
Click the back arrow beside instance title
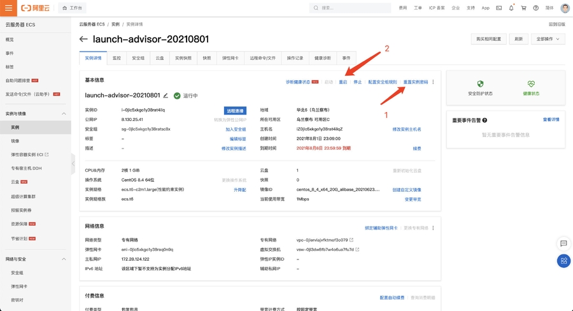click(x=83, y=39)
